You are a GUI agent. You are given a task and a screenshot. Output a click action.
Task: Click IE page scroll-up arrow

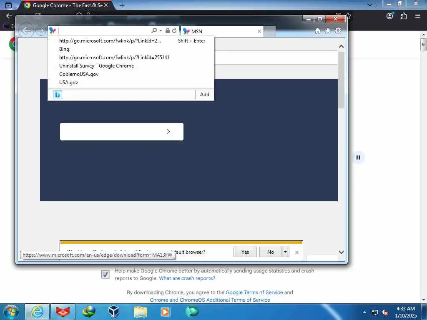[x=341, y=47]
